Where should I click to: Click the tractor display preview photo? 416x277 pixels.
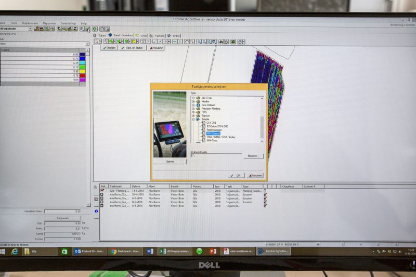[x=170, y=124]
